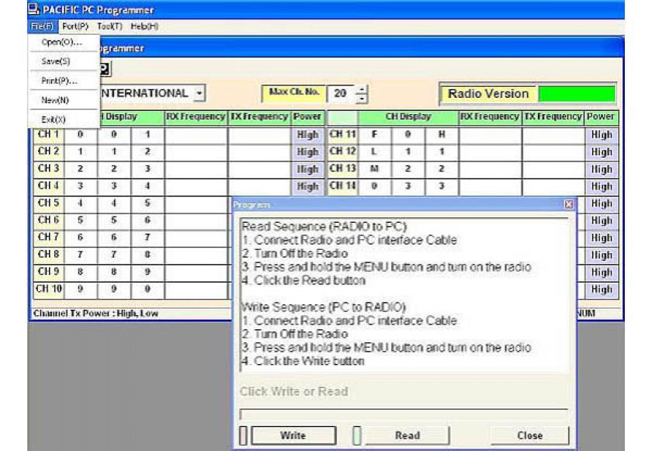Select the CH 5 row label
Image resolution: width=652 pixels, height=451 pixels.
click(49, 203)
